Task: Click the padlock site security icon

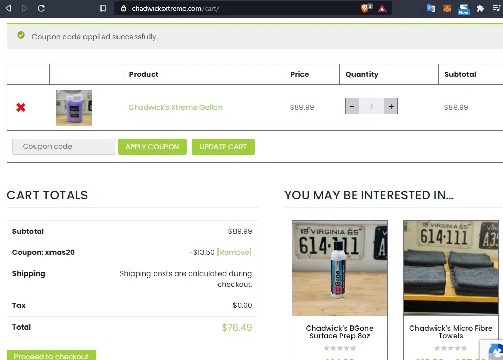Action: (x=124, y=8)
